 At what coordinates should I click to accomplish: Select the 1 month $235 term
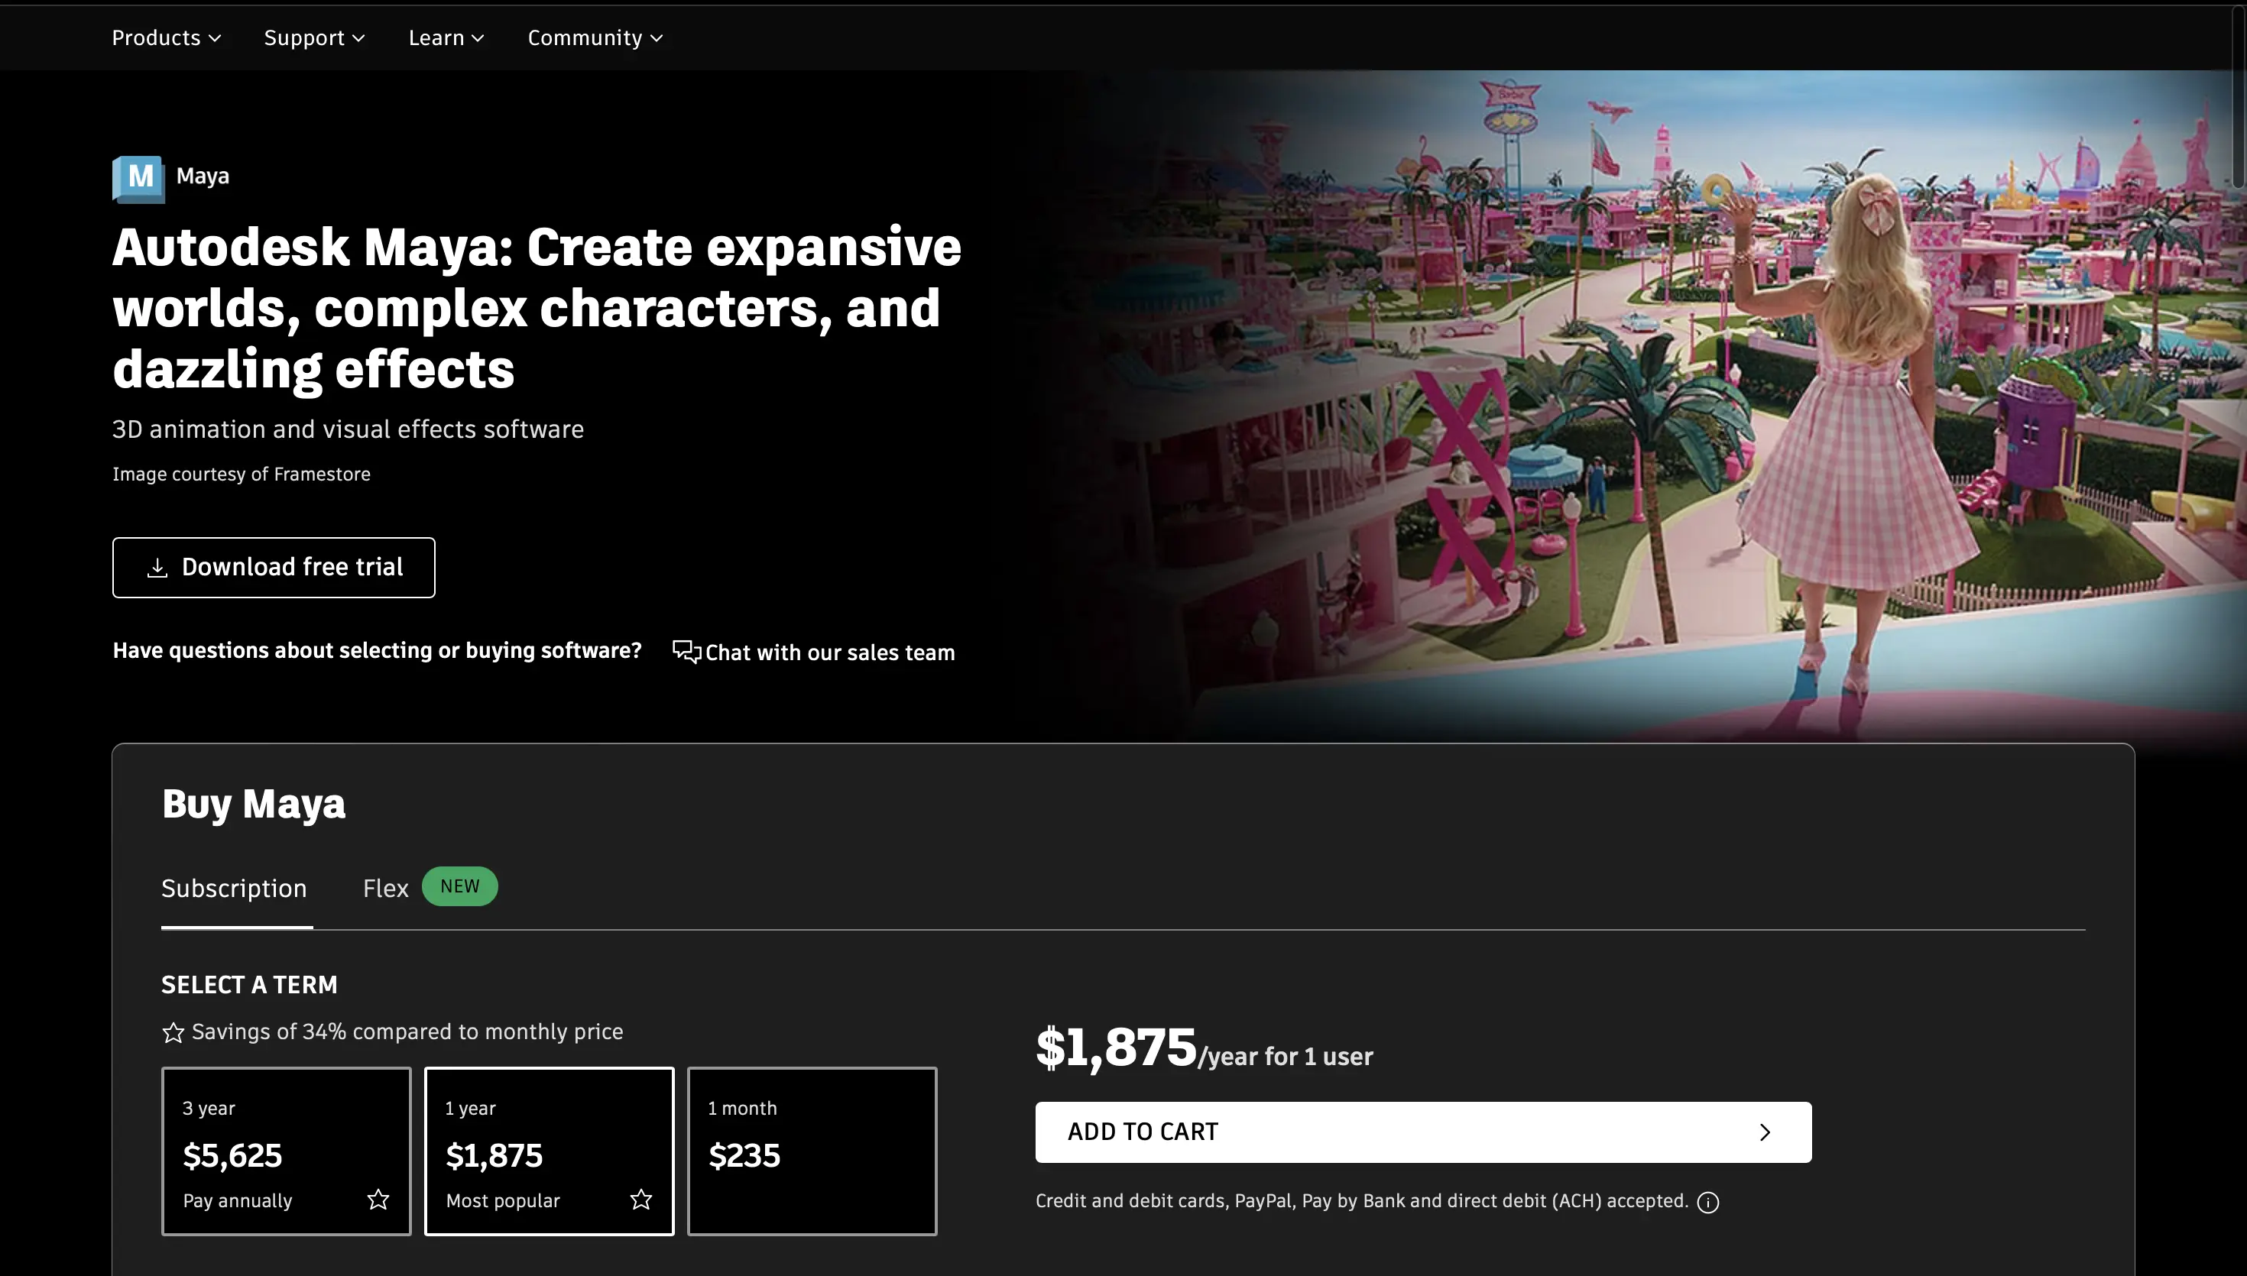[812, 1151]
